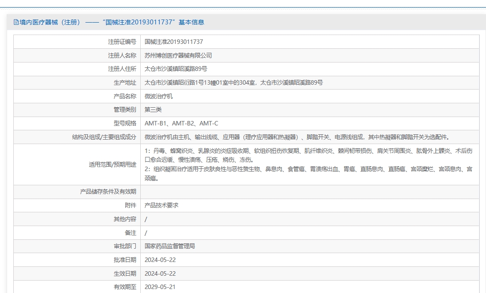Click the label 管理类别
Viewport: 486px width, 293px height.
125,109
